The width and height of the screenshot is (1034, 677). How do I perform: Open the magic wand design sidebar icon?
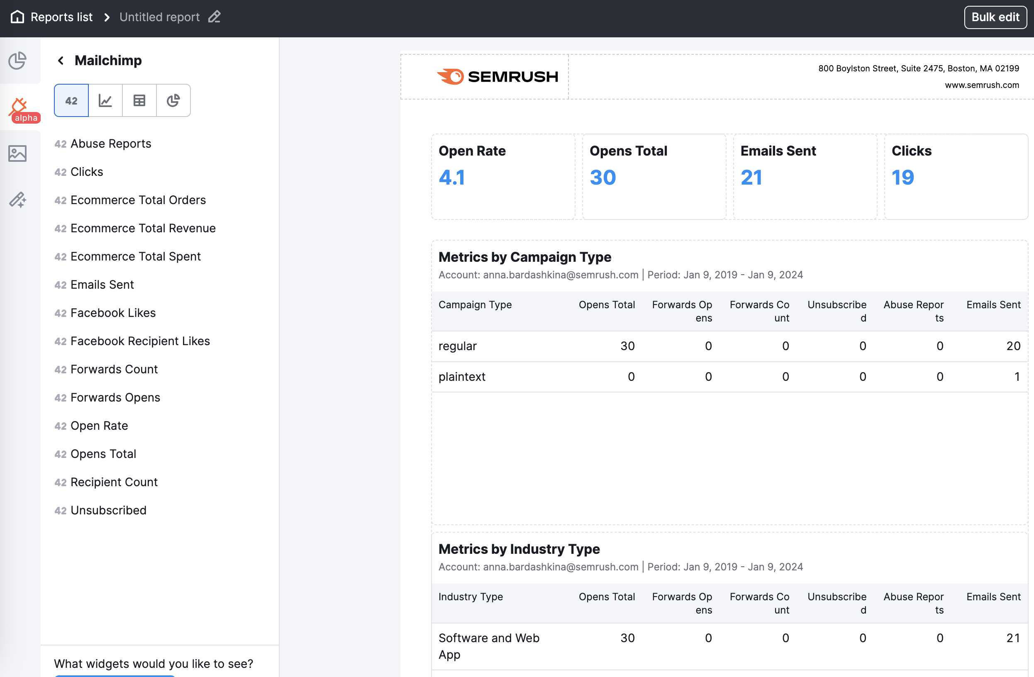(x=17, y=200)
